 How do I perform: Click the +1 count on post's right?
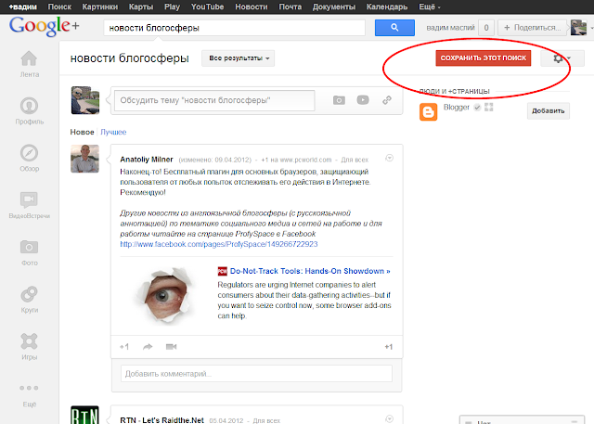[x=388, y=347]
